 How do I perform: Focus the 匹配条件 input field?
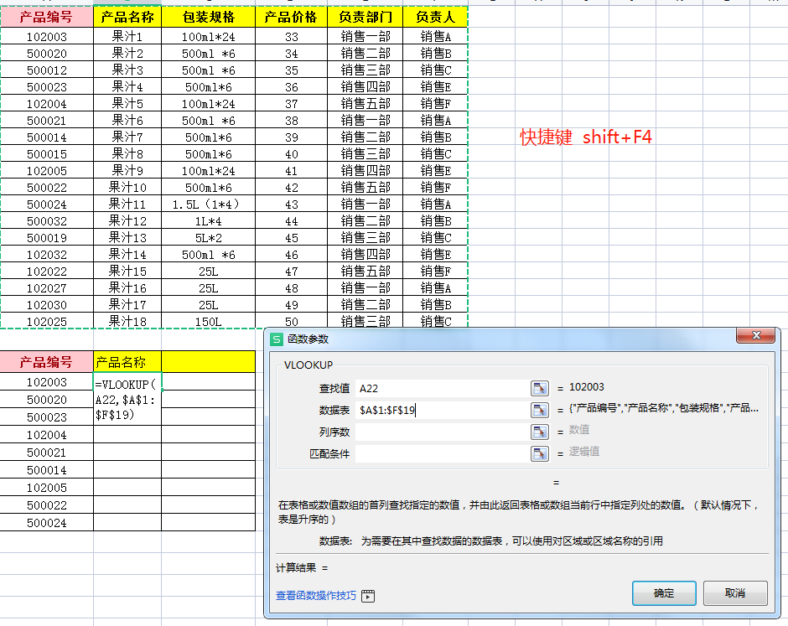coord(442,453)
